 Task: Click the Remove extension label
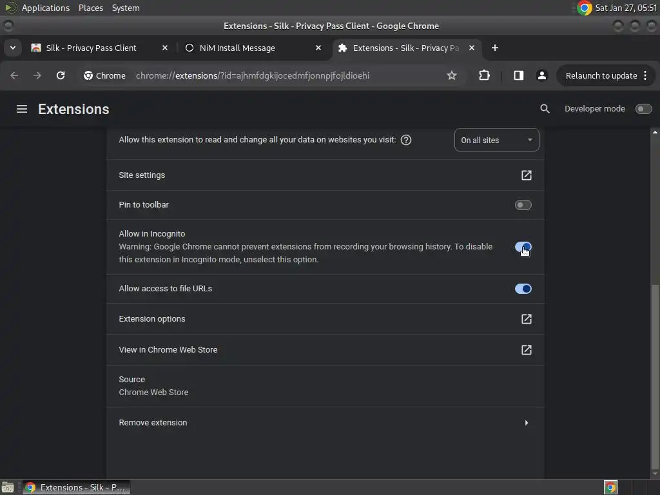pos(153,423)
